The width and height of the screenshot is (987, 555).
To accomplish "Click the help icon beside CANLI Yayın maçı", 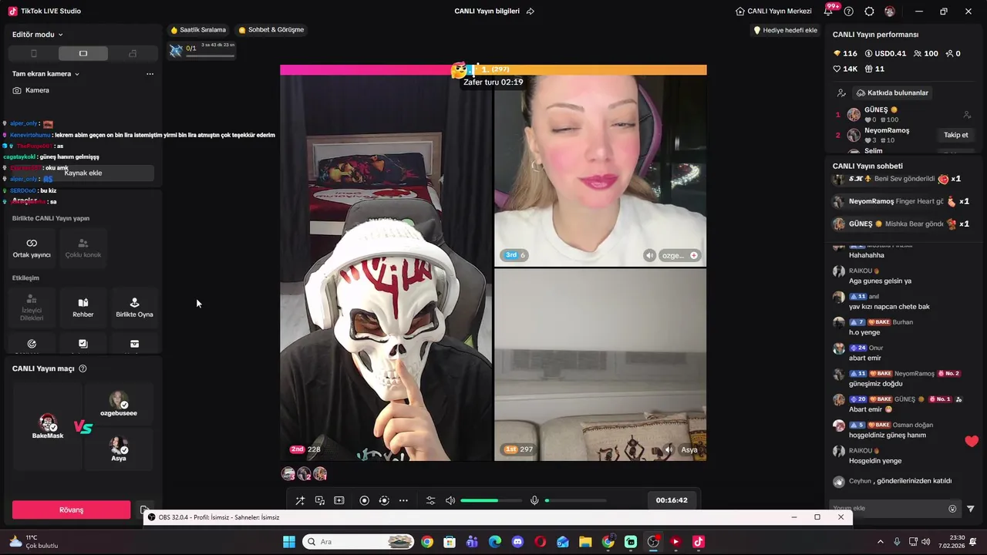I will tap(83, 368).
